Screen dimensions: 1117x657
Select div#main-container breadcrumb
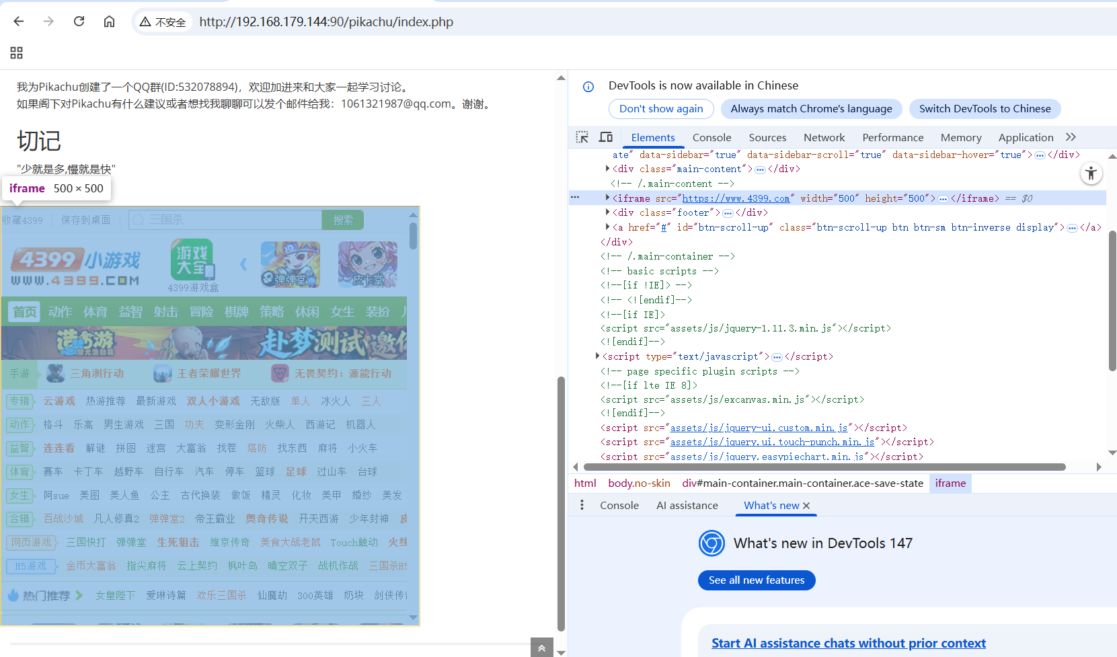(802, 483)
